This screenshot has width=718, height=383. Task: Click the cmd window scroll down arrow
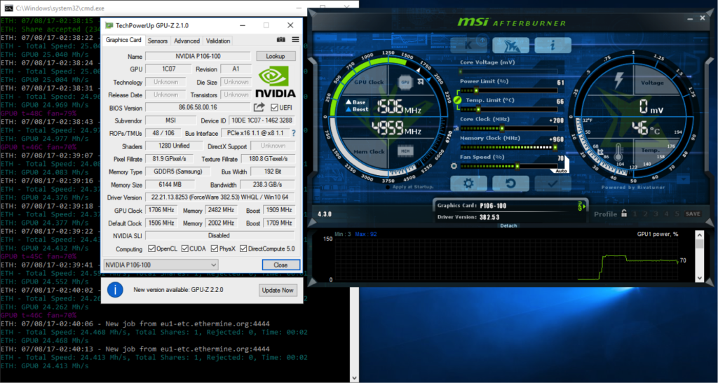click(x=354, y=378)
